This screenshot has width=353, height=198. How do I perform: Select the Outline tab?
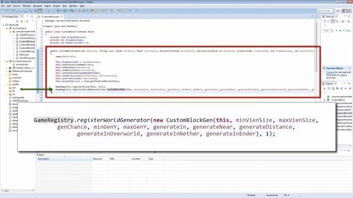(329, 84)
